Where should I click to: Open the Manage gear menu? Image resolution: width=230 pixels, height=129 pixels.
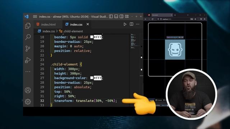point(28,102)
